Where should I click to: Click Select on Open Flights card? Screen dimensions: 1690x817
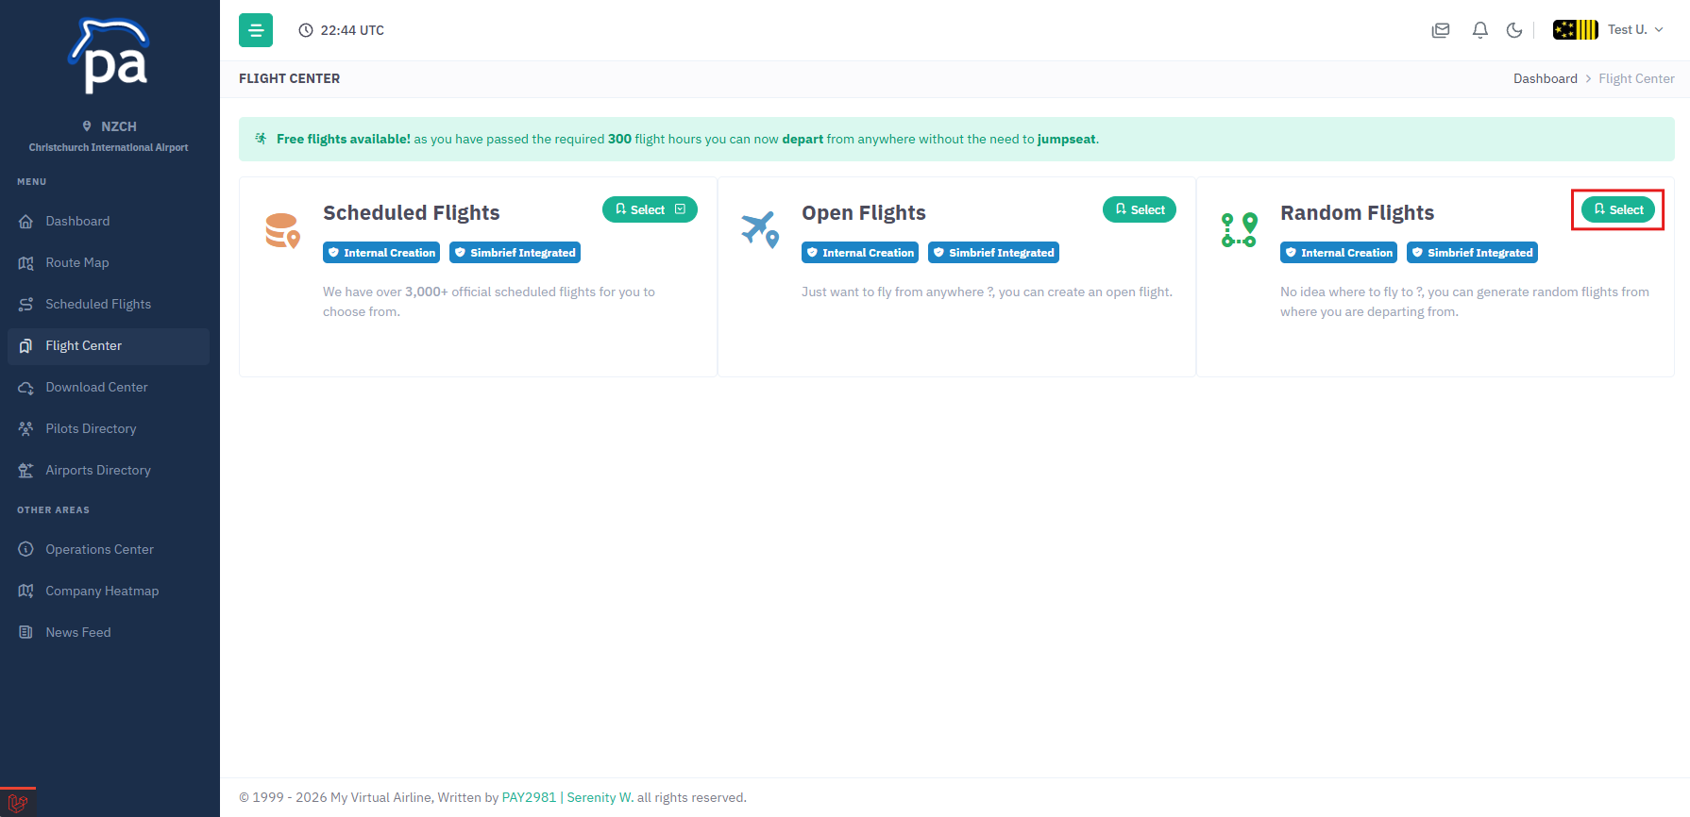[x=1140, y=209]
